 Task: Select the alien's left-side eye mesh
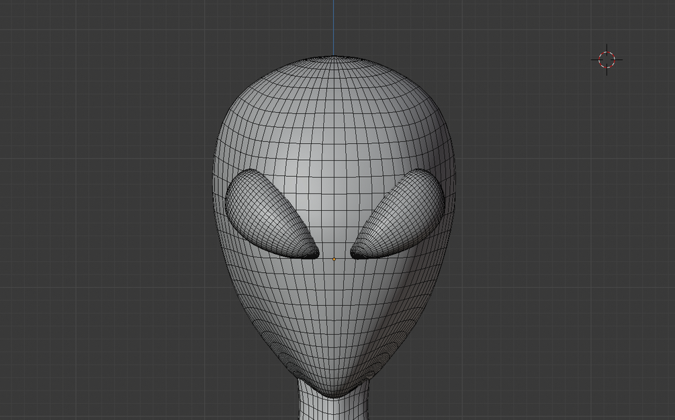click(x=272, y=214)
